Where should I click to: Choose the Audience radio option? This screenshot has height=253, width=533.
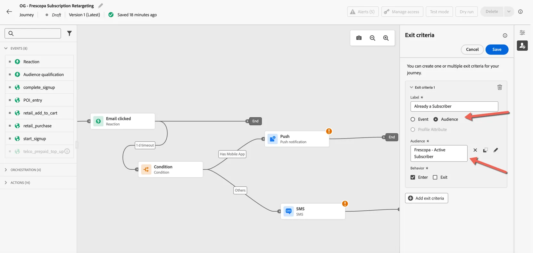436,119
